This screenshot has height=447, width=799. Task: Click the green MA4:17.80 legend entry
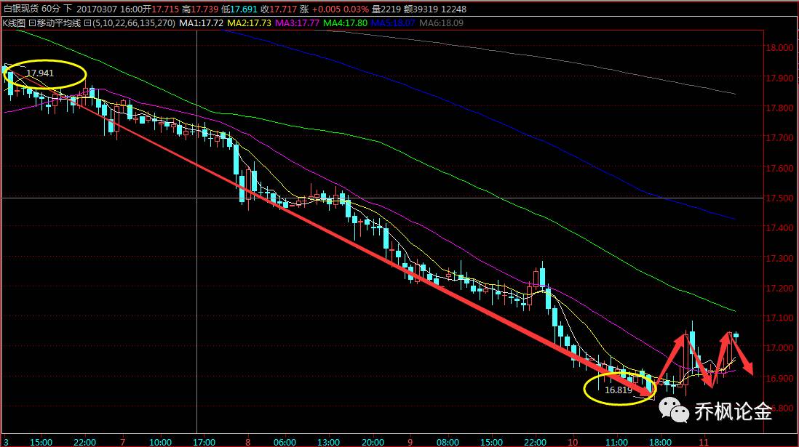pos(345,23)
